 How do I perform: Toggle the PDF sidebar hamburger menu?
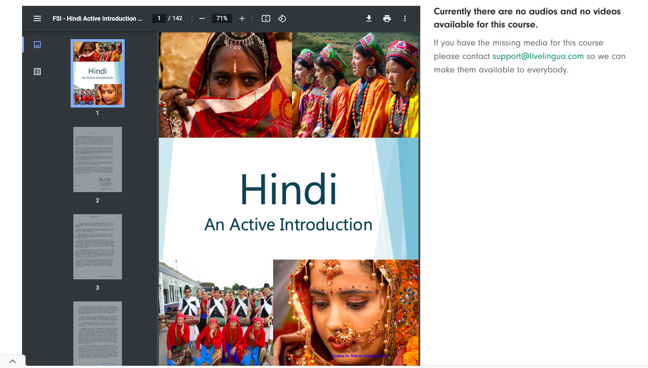click(37, 18)
